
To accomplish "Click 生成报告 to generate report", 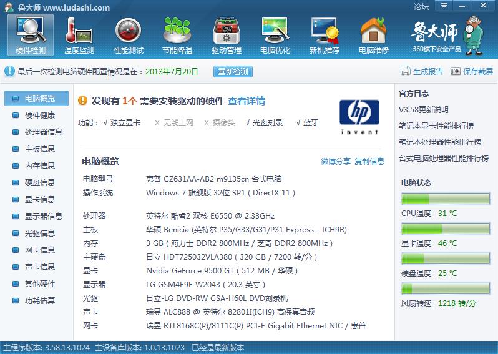I will (422, 71).
